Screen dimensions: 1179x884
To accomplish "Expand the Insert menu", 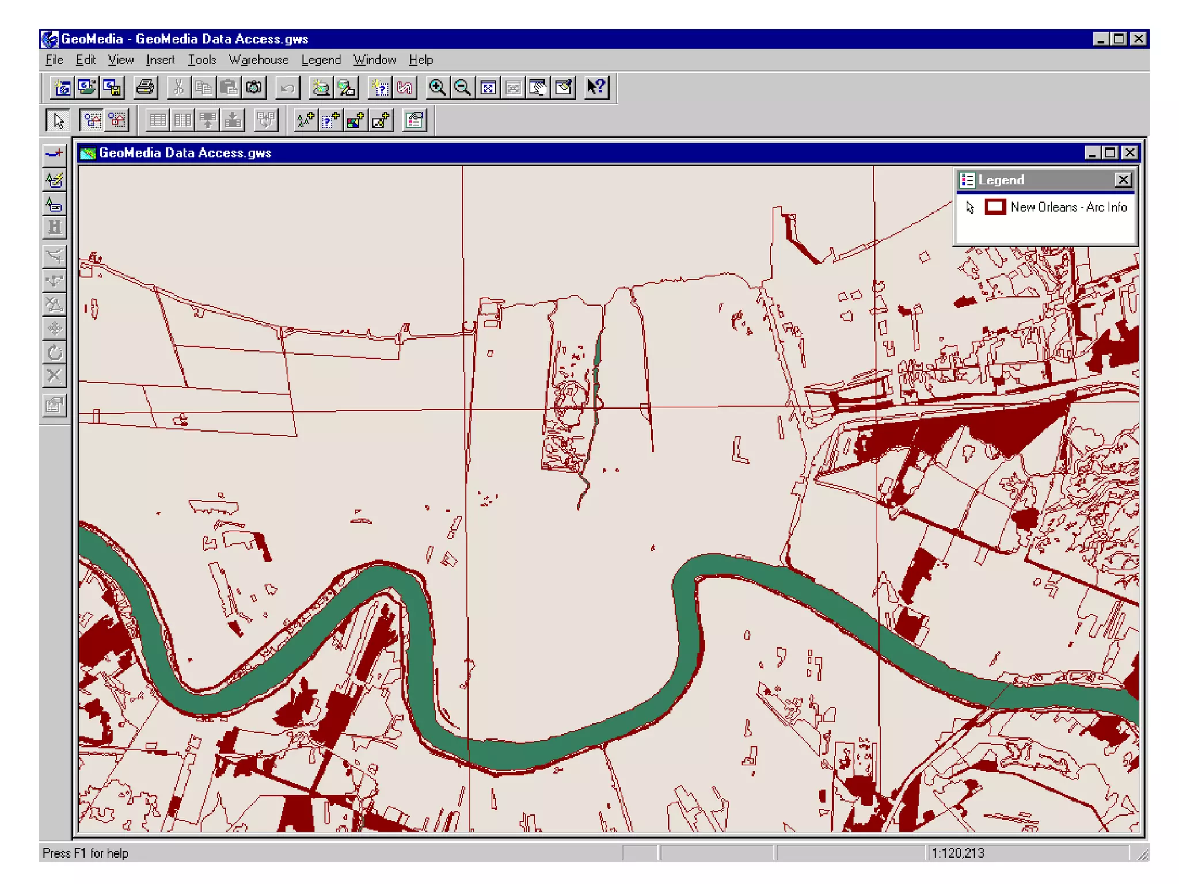I will pyautogui.click(x=160, y=60).
